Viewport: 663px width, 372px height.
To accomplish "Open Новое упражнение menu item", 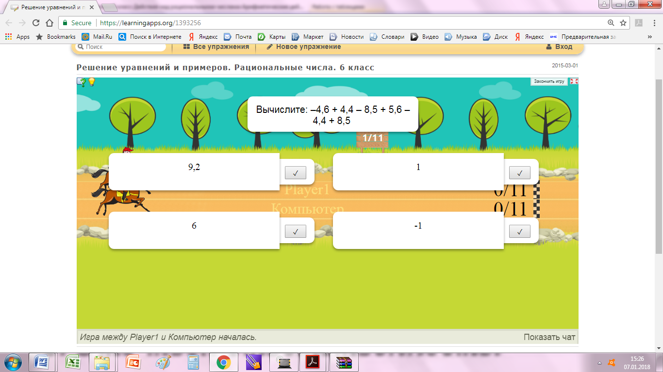I will coord(304,47).
